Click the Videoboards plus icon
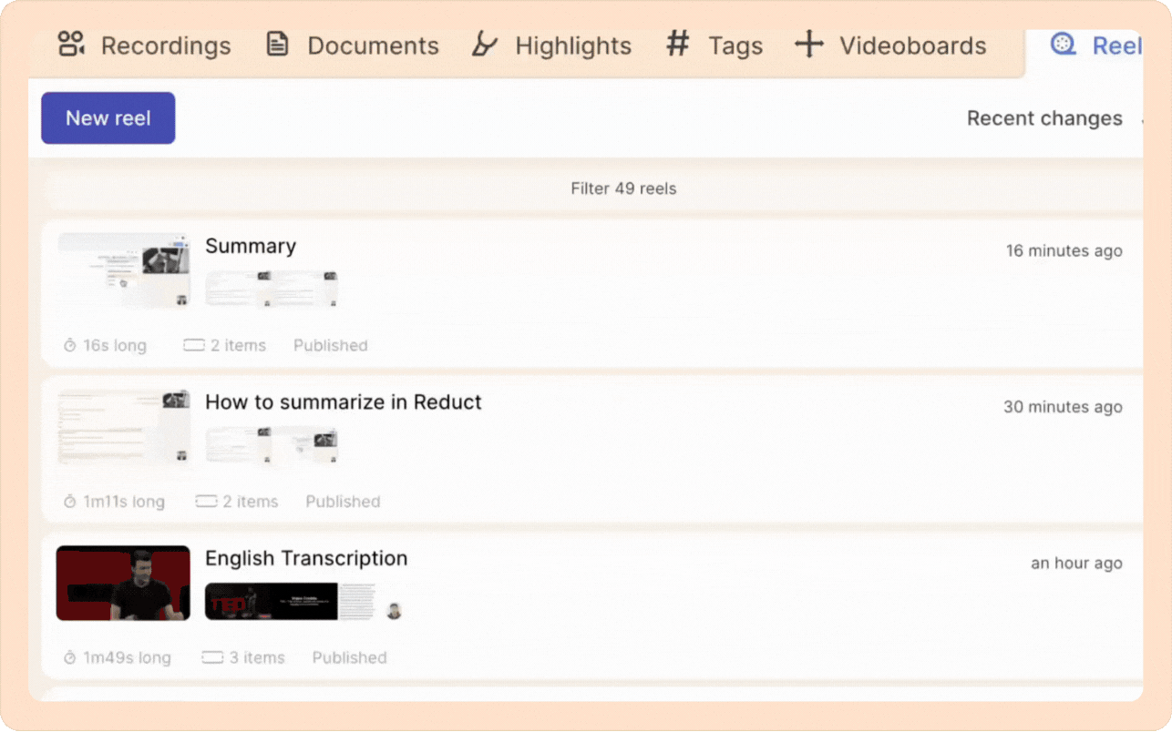The width and height of the screenshot is (1172, 732). point(808,44)
